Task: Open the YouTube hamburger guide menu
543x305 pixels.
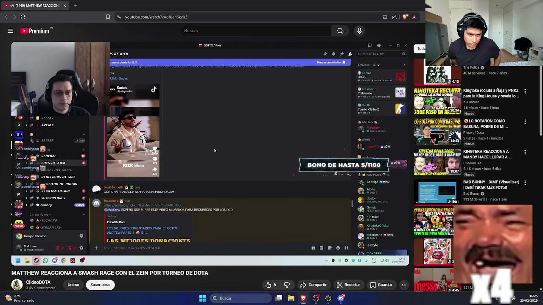Action: 10,31
